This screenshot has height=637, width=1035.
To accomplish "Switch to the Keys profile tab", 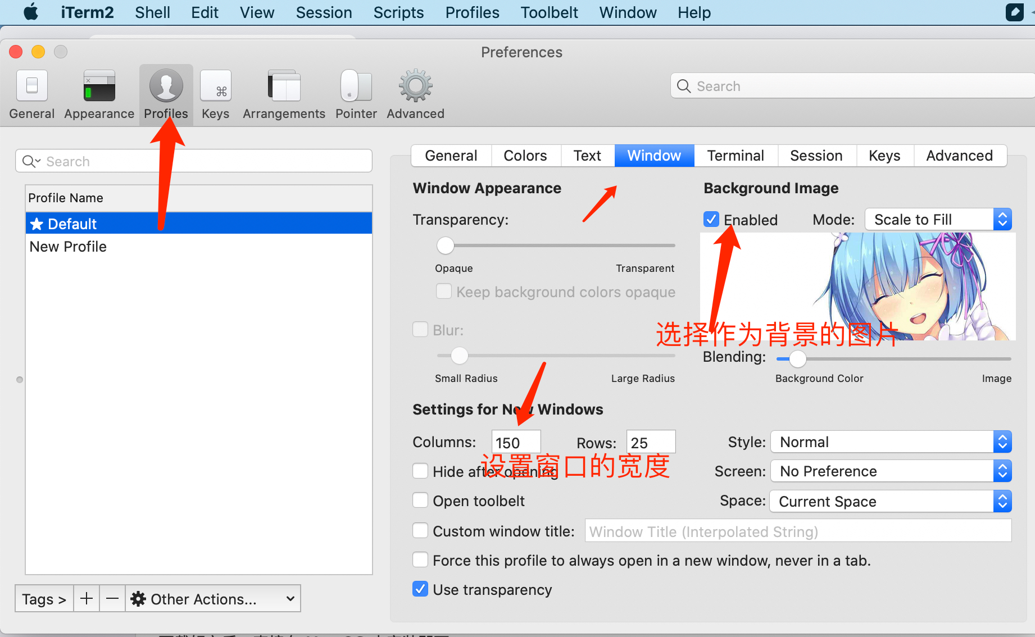I will coord(884,156).
